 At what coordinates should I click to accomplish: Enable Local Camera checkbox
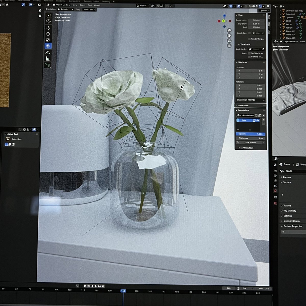[x=249, y=33]
